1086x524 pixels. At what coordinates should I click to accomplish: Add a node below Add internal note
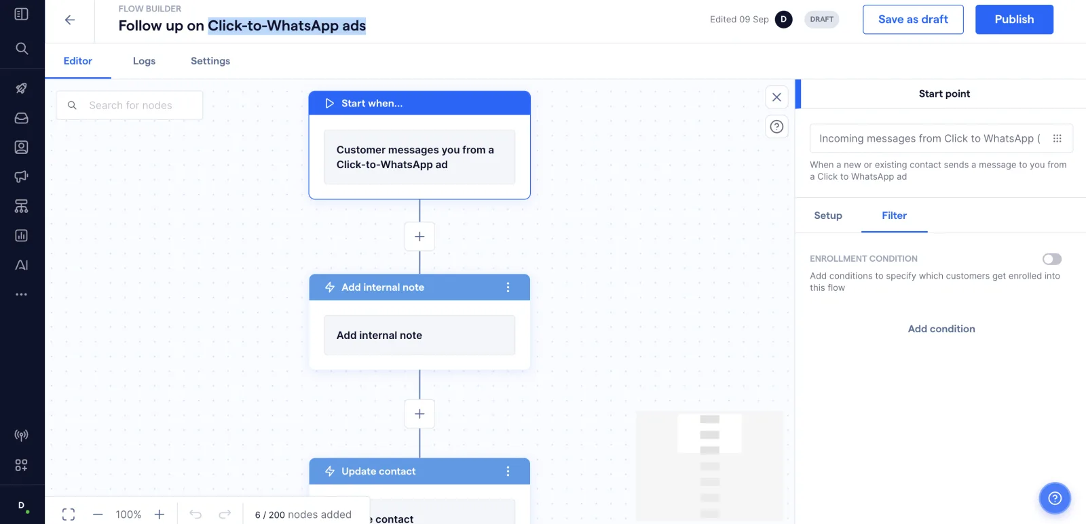tap(419, 414)
